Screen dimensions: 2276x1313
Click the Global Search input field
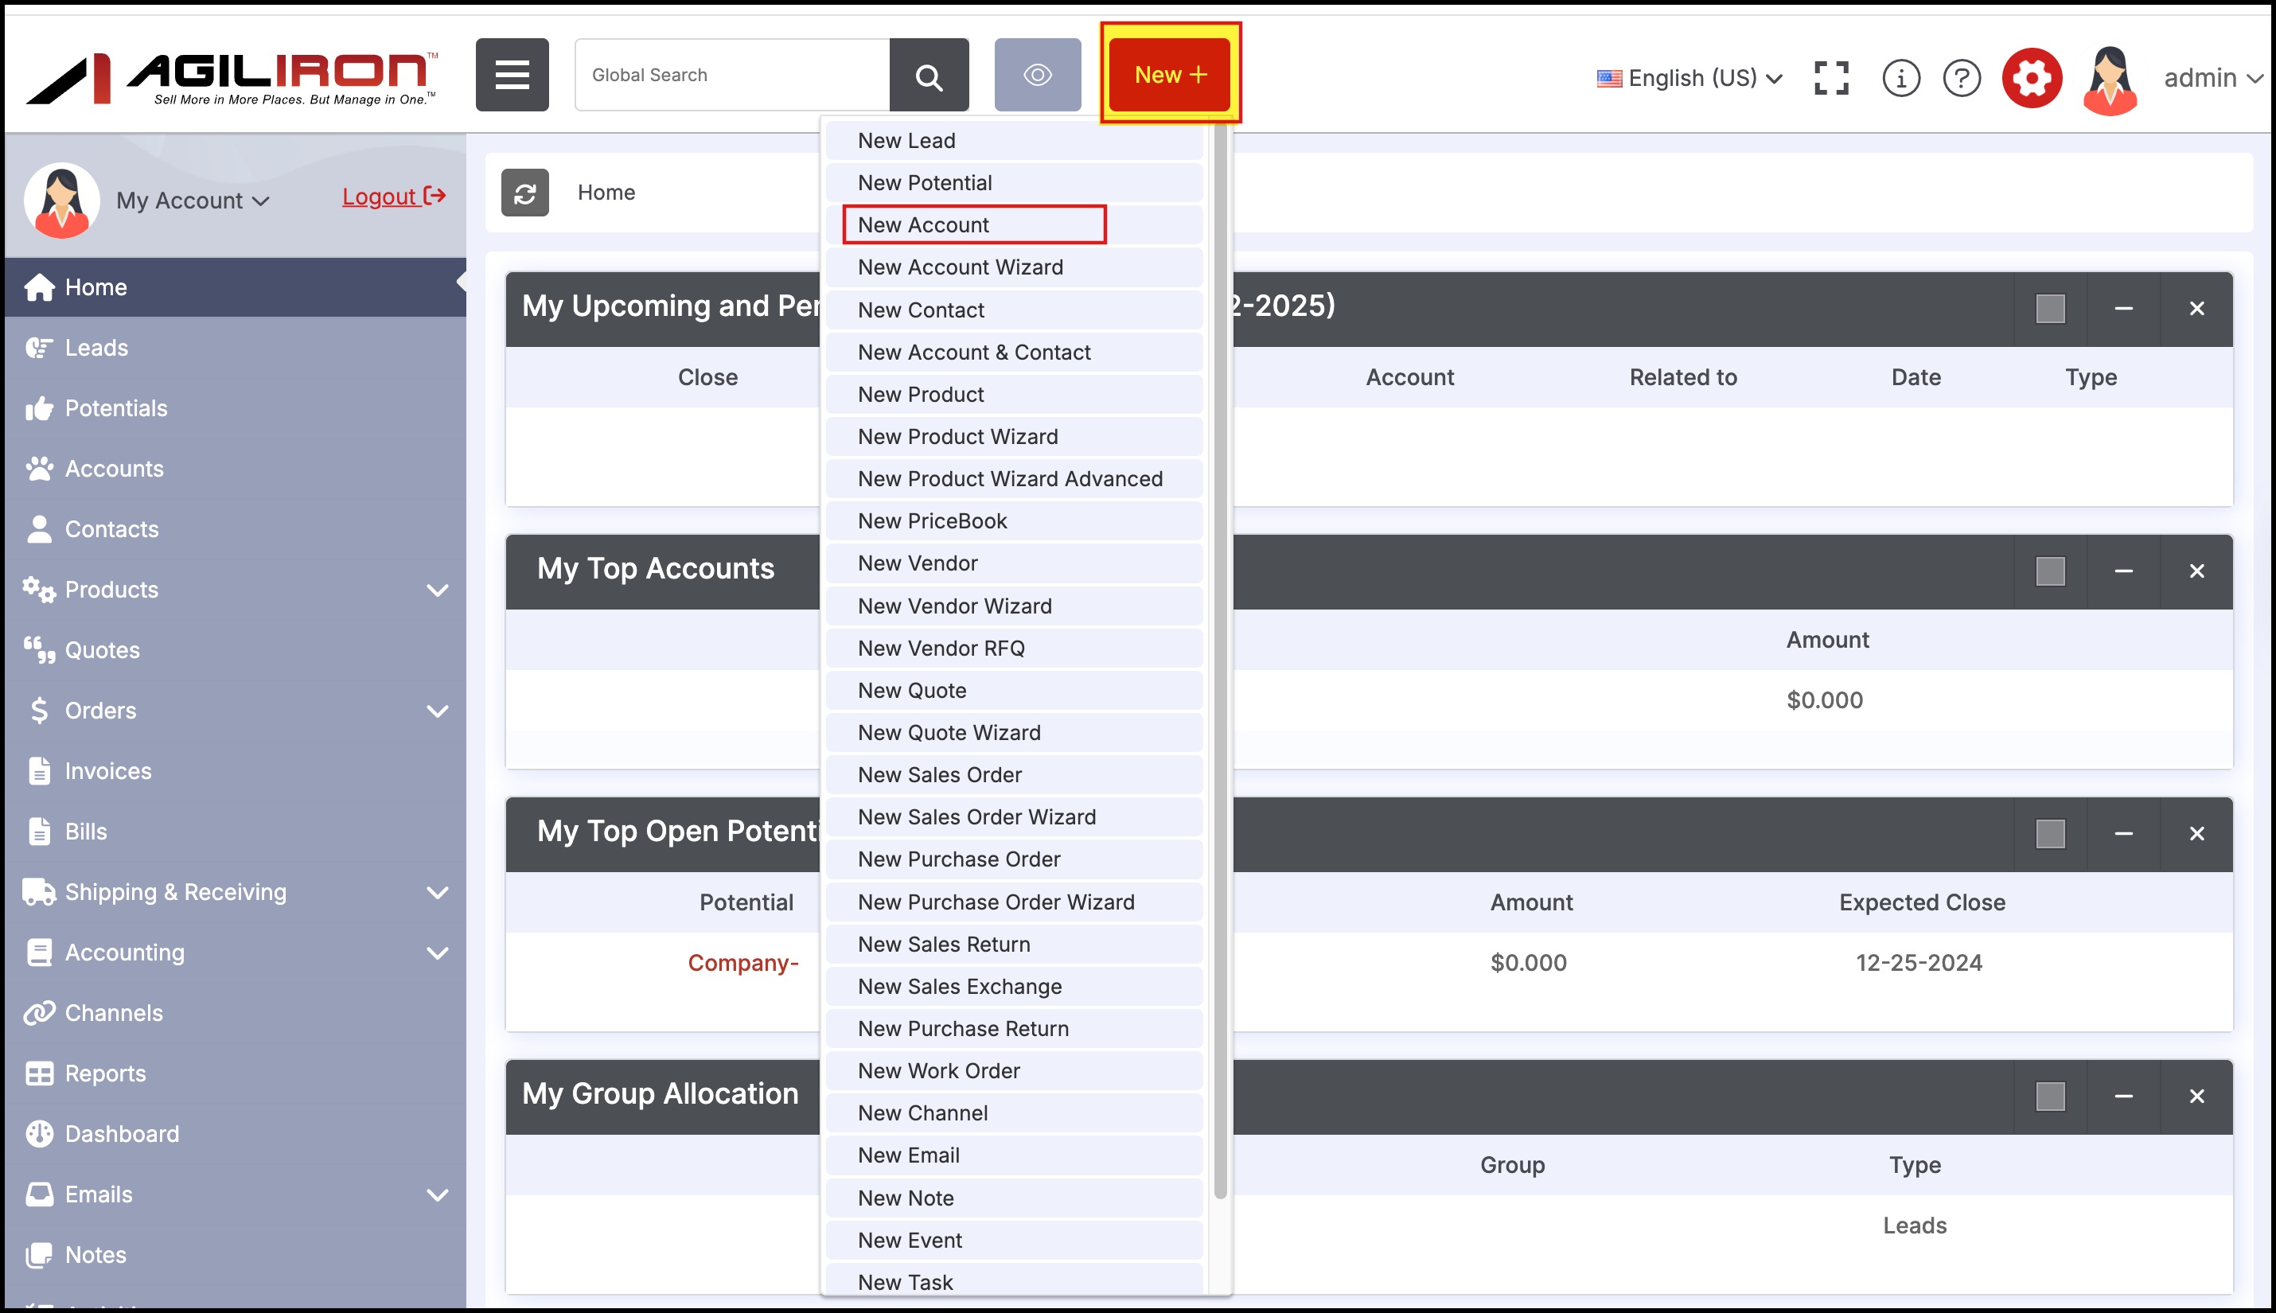[x=732, y=75]
